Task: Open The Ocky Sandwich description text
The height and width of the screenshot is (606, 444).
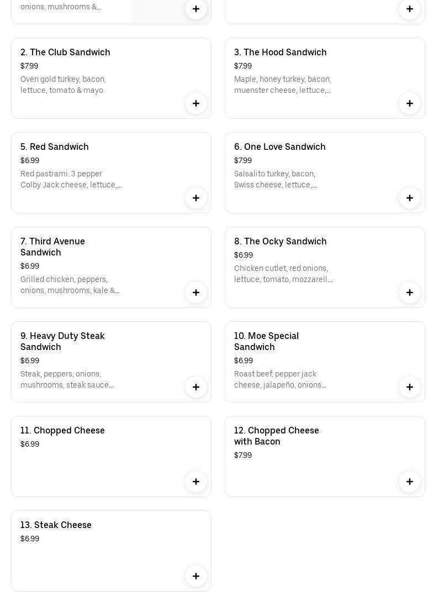Action: pyautogui.click(x=283, y=274)
